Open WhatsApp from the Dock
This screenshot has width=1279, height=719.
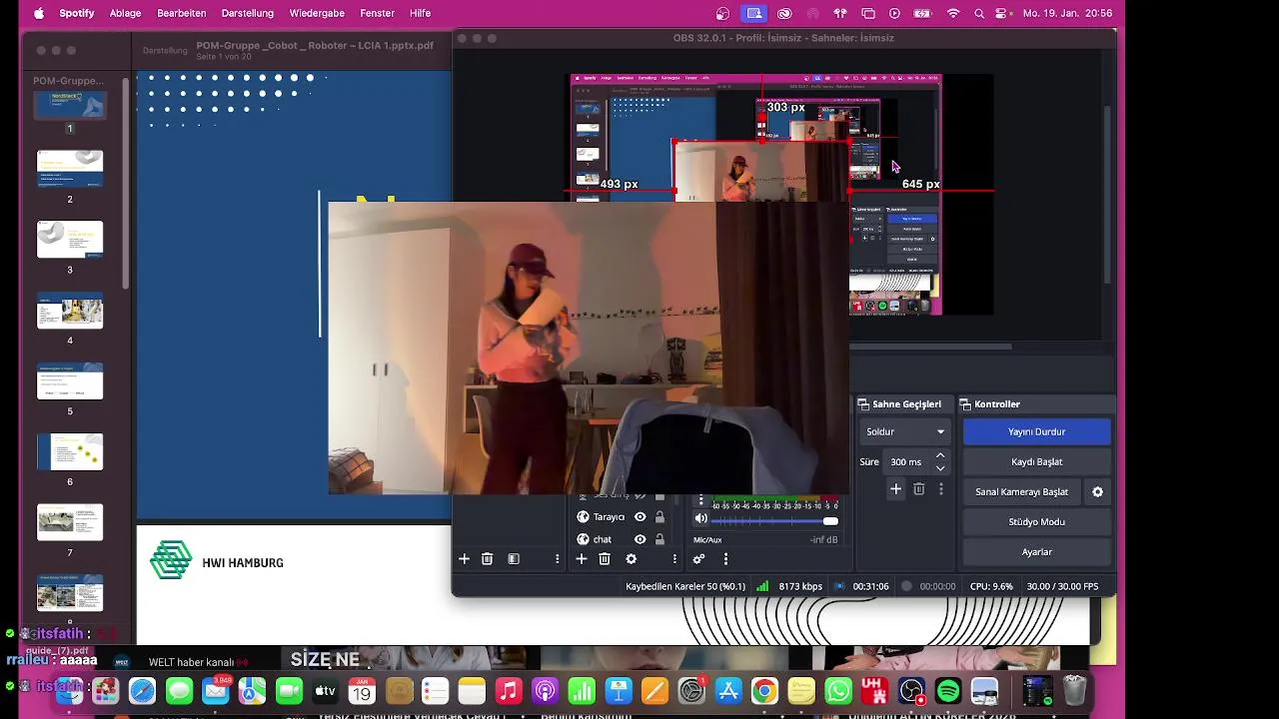[x=838, y=690]
